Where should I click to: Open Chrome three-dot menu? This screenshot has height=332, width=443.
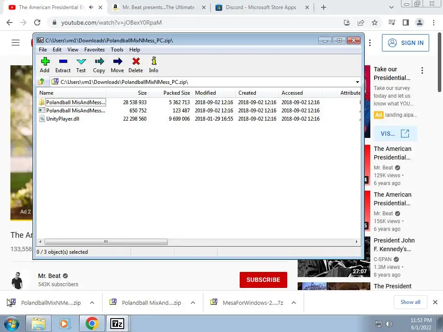433,22
